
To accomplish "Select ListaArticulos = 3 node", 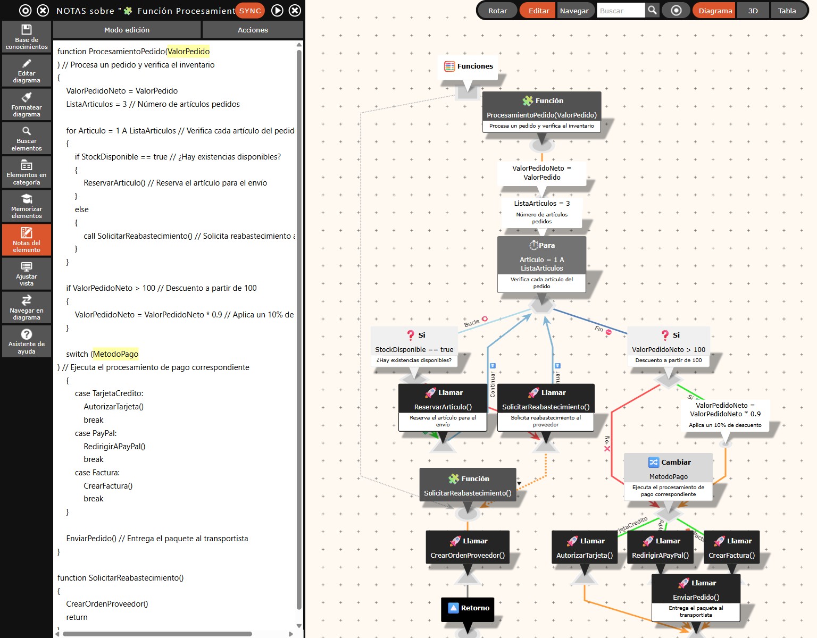I will (541, 212).
